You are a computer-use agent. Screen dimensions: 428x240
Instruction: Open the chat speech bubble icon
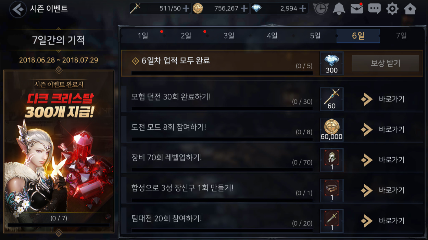(x=375, y=9)
